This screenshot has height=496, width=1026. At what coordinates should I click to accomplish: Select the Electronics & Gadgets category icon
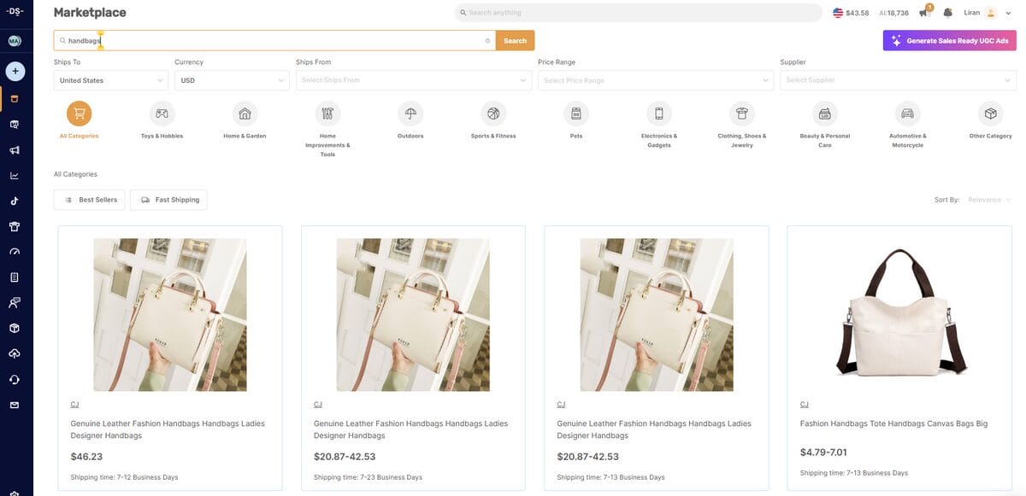coord(659,114)
